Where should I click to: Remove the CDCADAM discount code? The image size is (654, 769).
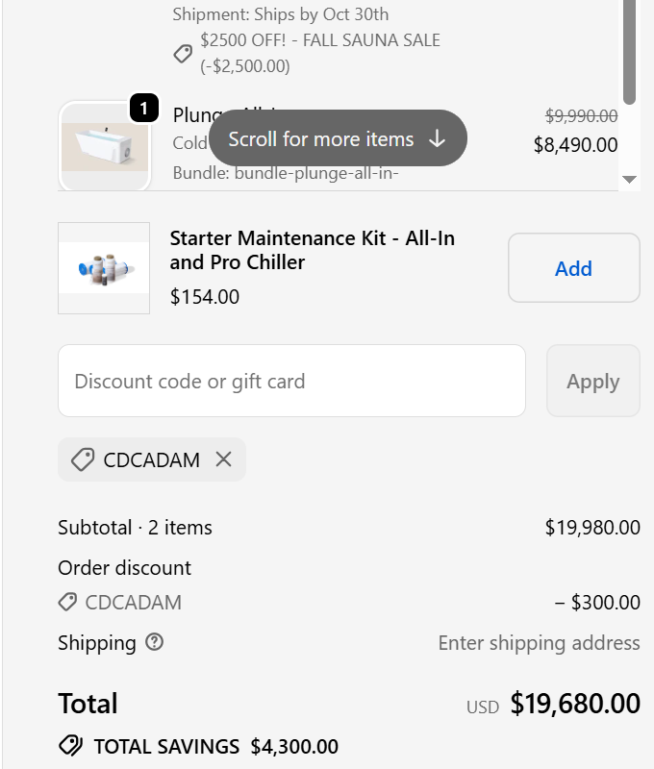point(224,459)
